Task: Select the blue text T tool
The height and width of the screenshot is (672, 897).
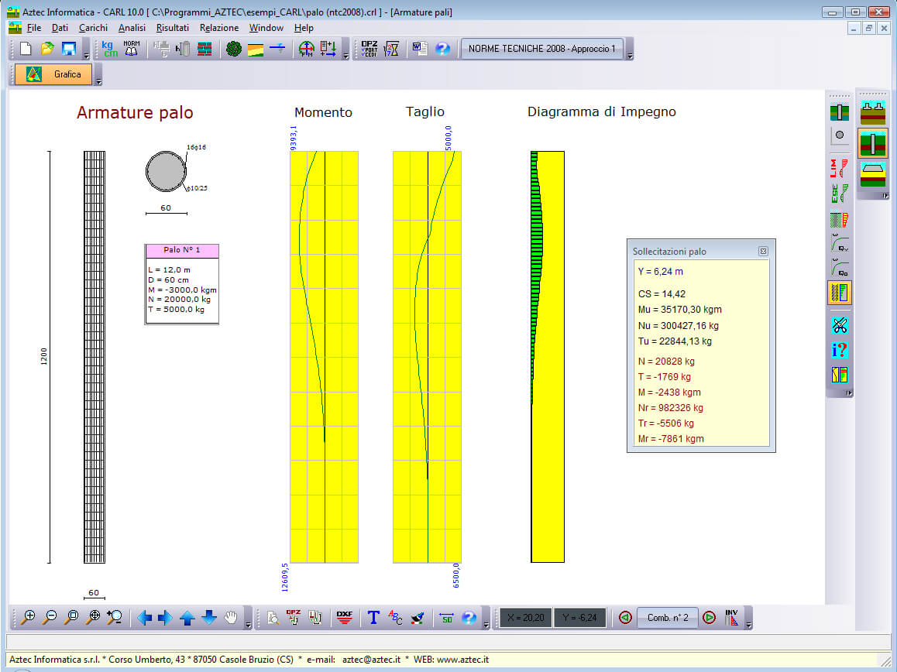Action: click(x=373, y=617)
